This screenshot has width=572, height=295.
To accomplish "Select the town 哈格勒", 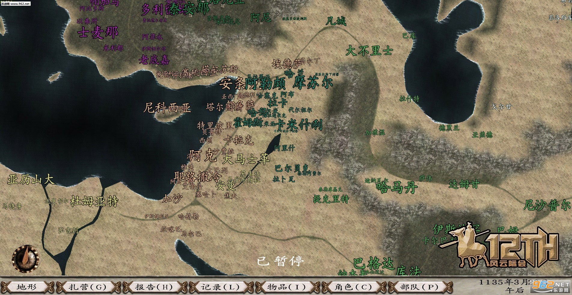I will point(188,216).
